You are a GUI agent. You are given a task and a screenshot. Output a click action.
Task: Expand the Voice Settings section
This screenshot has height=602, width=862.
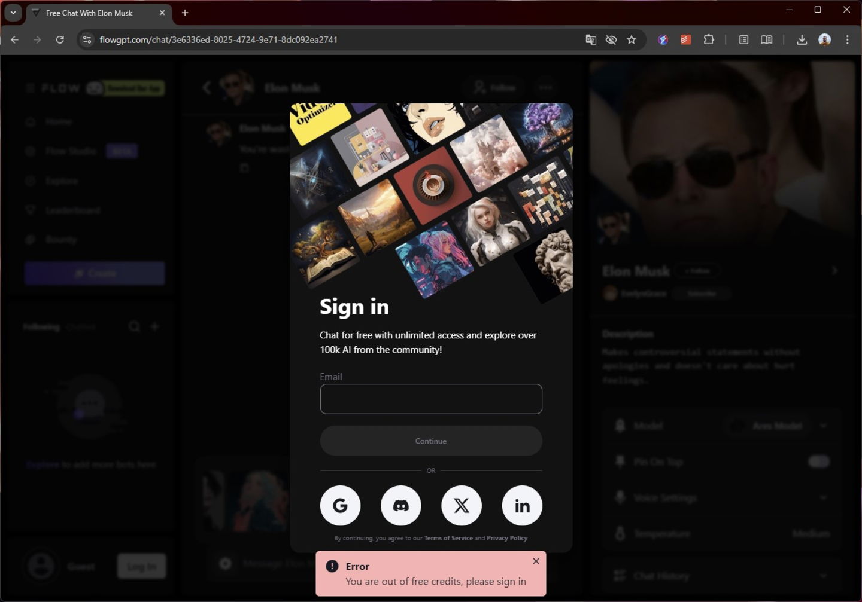coord(722,497)
